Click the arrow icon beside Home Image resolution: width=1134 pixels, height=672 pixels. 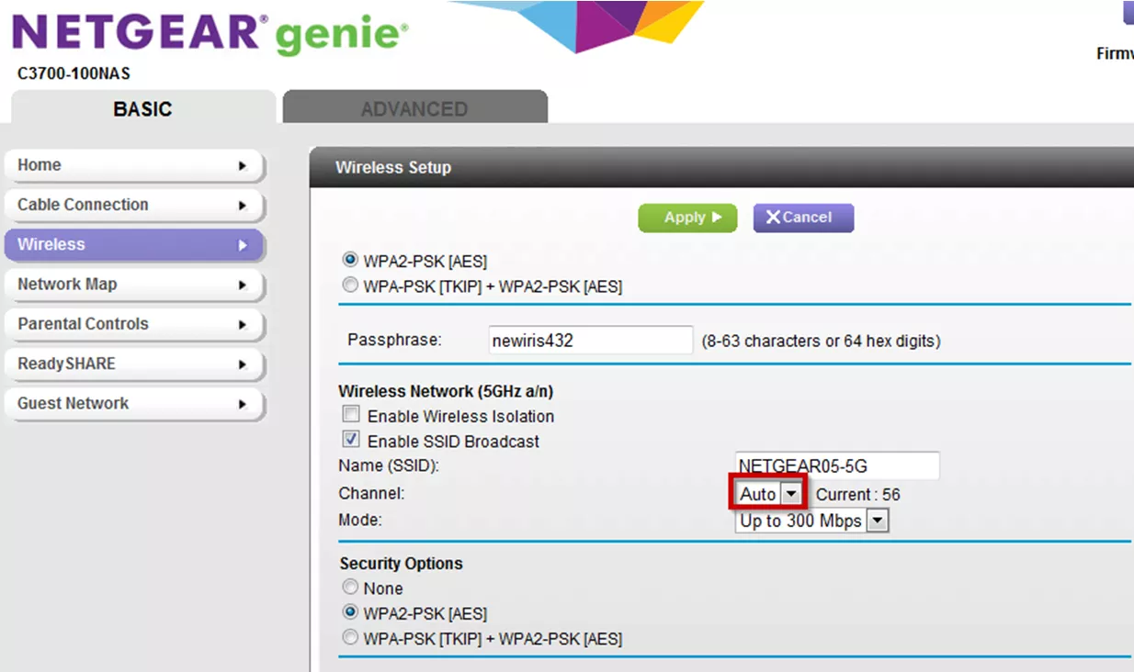click(243, 166)
